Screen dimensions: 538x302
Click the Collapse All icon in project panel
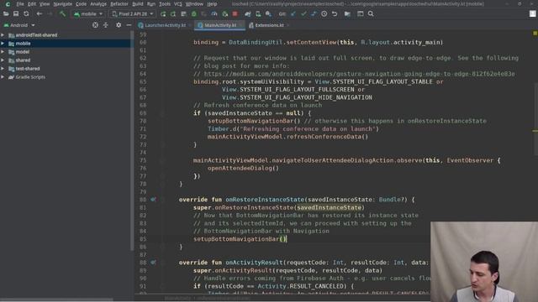[105, 25]
